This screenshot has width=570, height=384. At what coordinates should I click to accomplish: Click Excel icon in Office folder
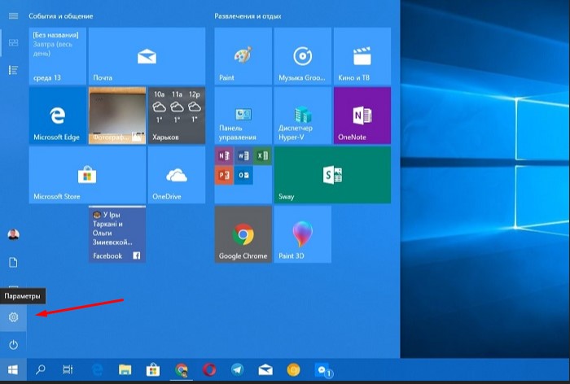pyautogui.click(x=262, y=156)
